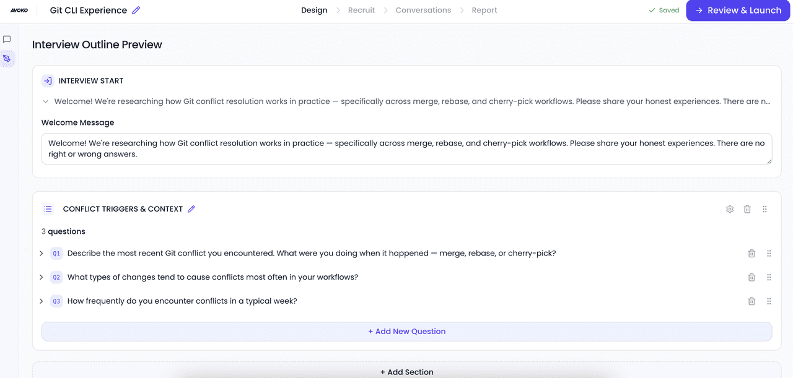The width and height of the screenshot is (793, 378).
Task: Expand question Q2 about conflict-causing changes
Action: tap(41, 277)
